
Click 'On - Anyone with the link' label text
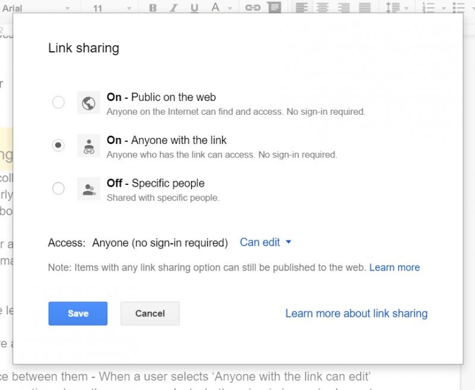point(167,140)
